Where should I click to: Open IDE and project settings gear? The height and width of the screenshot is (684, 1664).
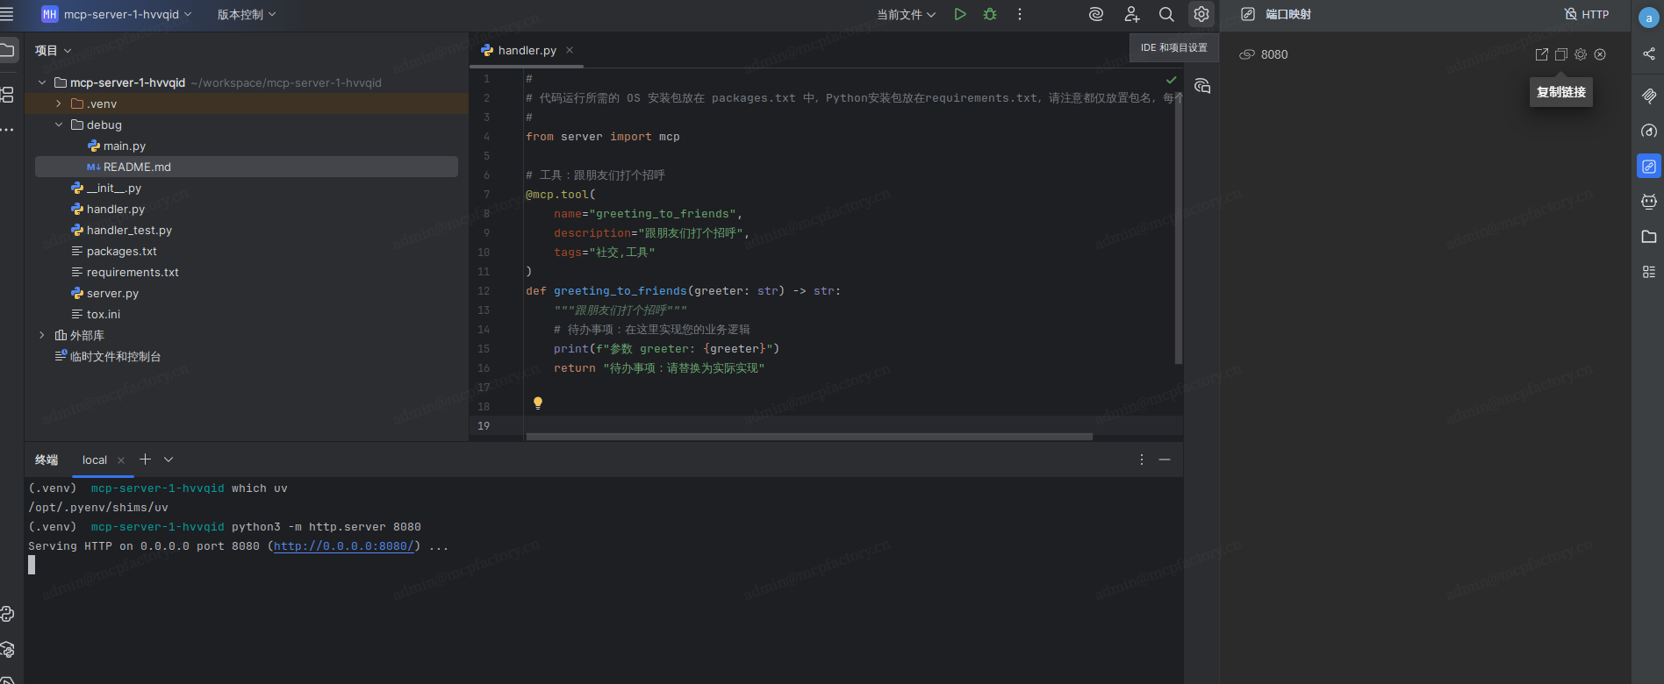pyautogui.click(x=1201, y=14)
